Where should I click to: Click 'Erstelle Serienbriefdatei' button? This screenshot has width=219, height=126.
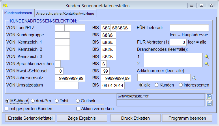(30, 118)
